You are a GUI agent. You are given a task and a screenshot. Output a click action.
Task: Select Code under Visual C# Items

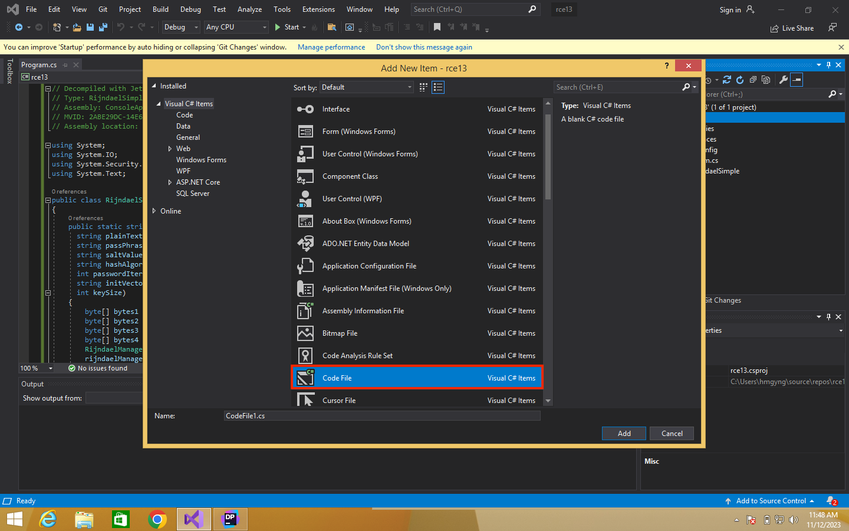point(185,115)
